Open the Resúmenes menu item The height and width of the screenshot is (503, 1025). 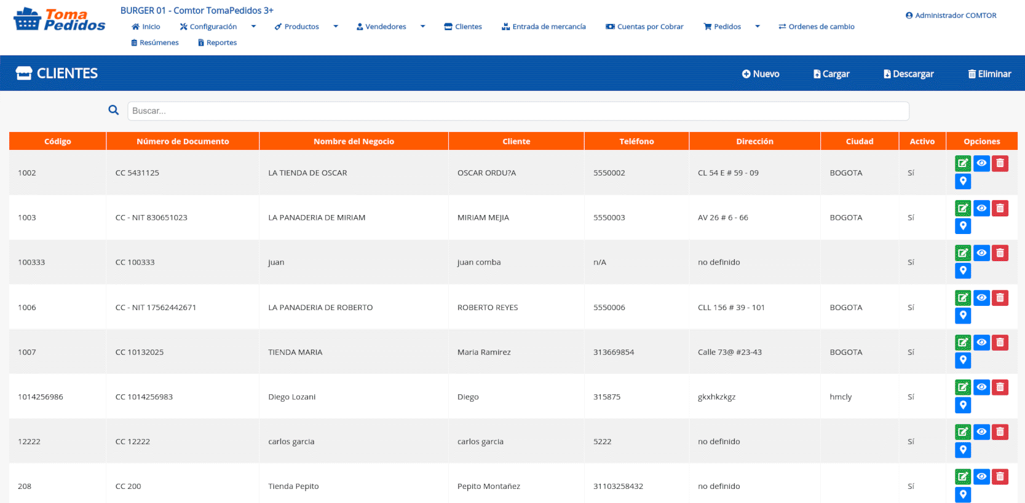coord(155,42)
